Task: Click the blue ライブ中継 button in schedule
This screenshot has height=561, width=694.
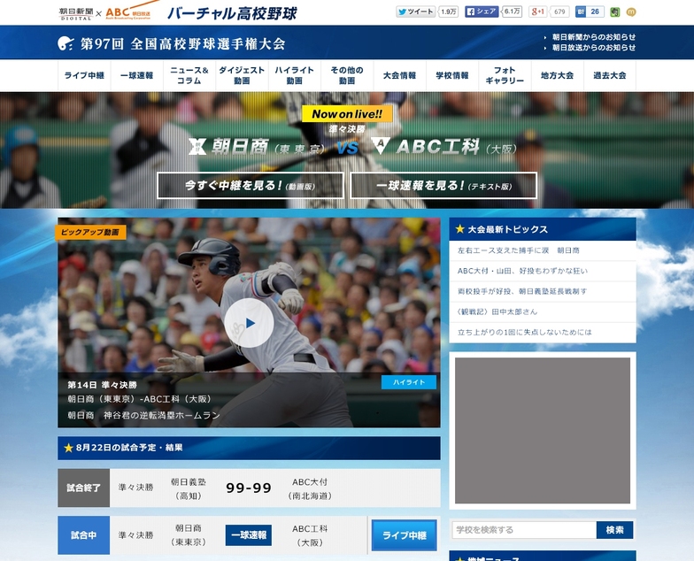Action: tap(404, 535)
